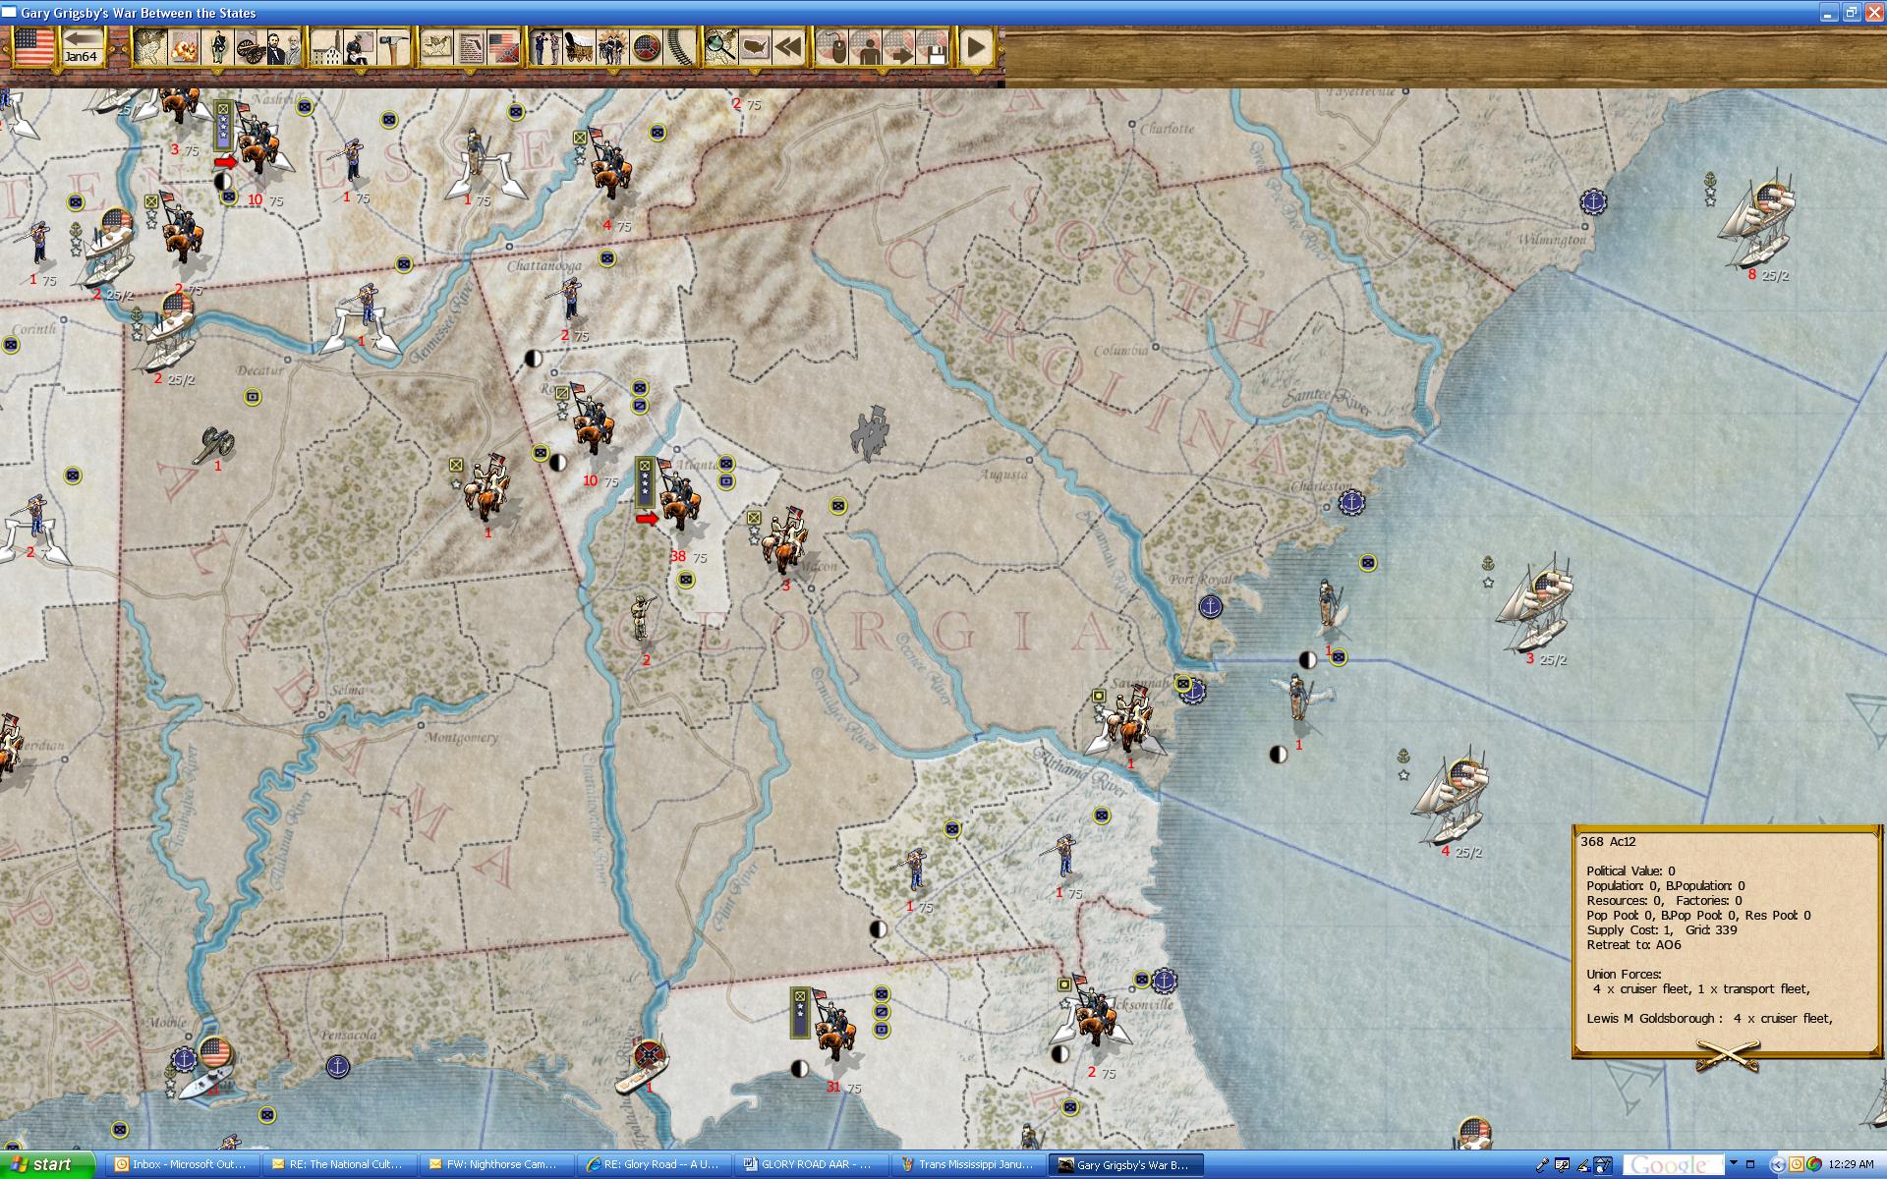Click the Union and Confederate flags icon
The width and height of the screenshot is (1887, 1179).
503,46
